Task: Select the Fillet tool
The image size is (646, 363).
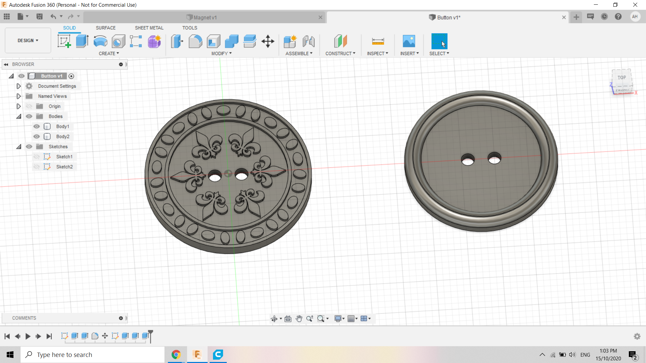Action: click(x=195, y=41)
